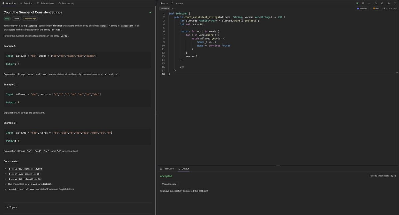Image resolution: width=399 pixels, height=215 pixels.
Task: Click 'You have successfully completed this problem!' message
Action: coord(184,191)
